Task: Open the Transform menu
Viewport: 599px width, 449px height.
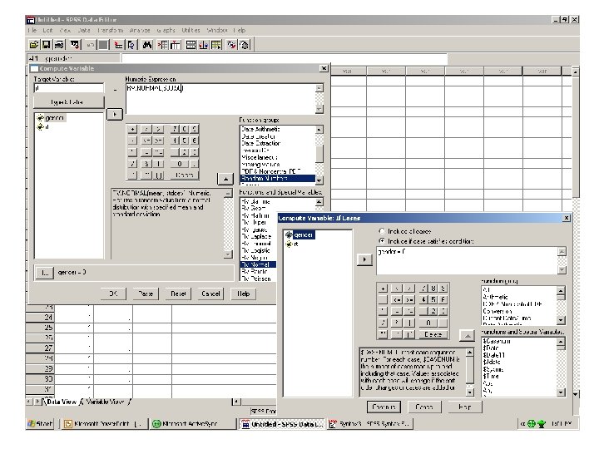Action: [110, 30]
